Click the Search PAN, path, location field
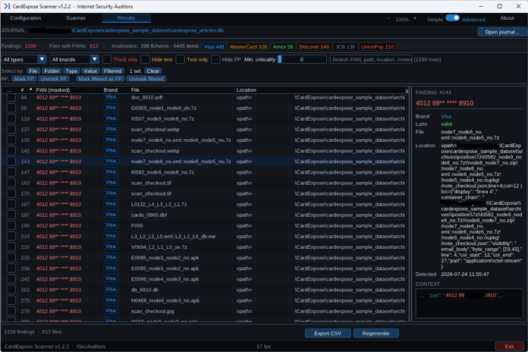This screenshot has height=352, width=528. pyautogui.click(x=371, y=60)
